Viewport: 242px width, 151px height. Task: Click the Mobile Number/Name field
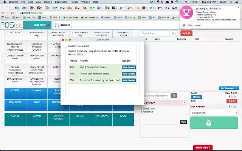coord(156,96)
